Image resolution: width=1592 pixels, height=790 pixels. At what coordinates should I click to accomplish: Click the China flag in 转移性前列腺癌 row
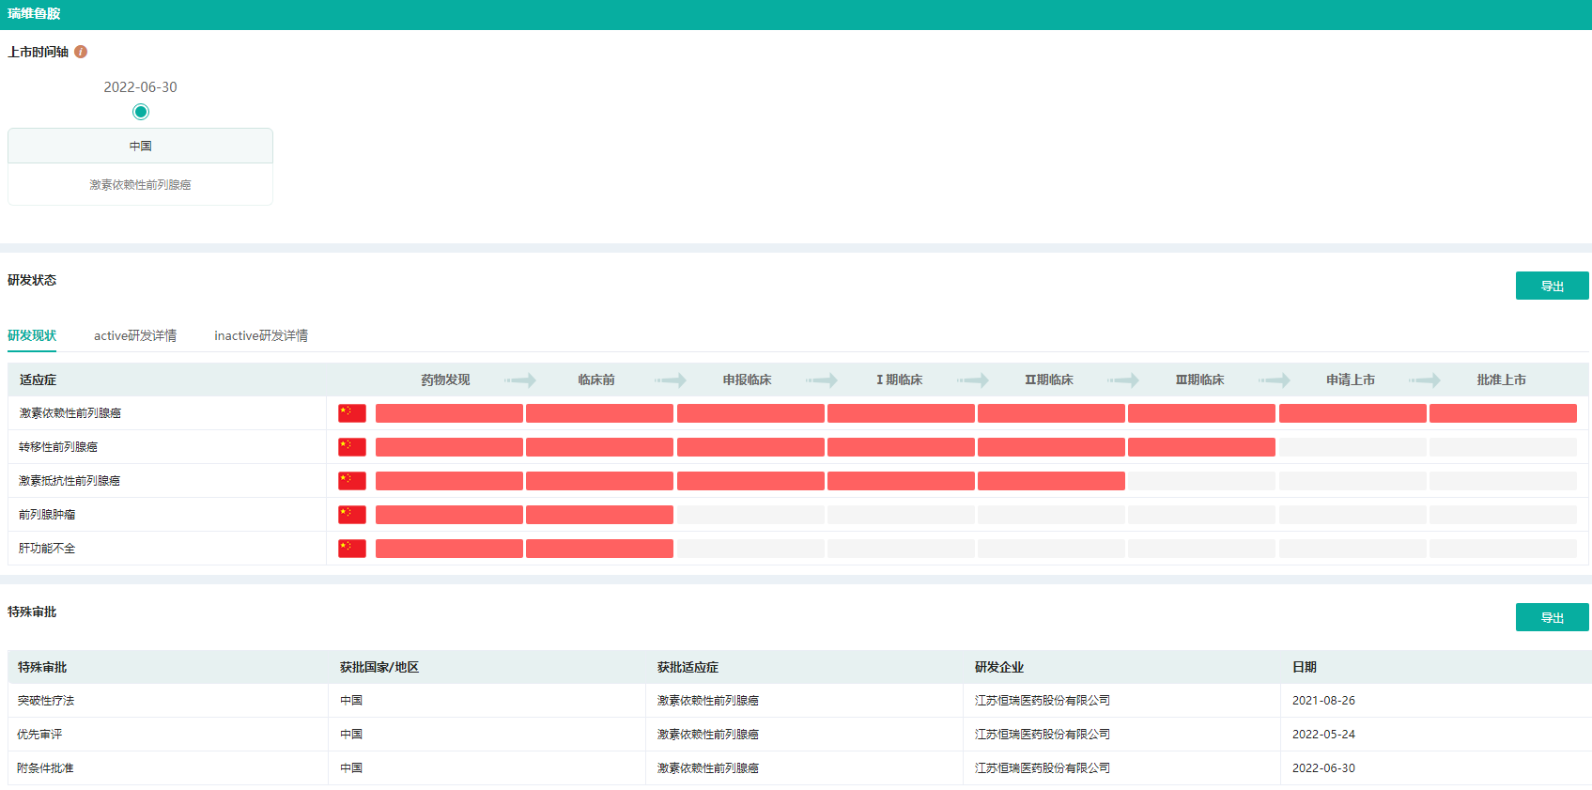tap(352, 447)
